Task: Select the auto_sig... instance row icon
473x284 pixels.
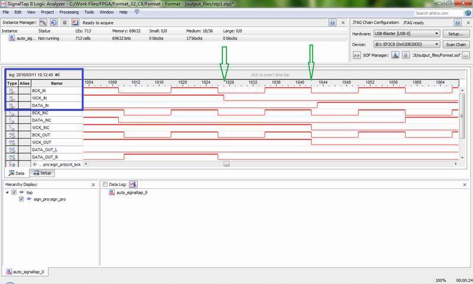Action: pos(11,38)
